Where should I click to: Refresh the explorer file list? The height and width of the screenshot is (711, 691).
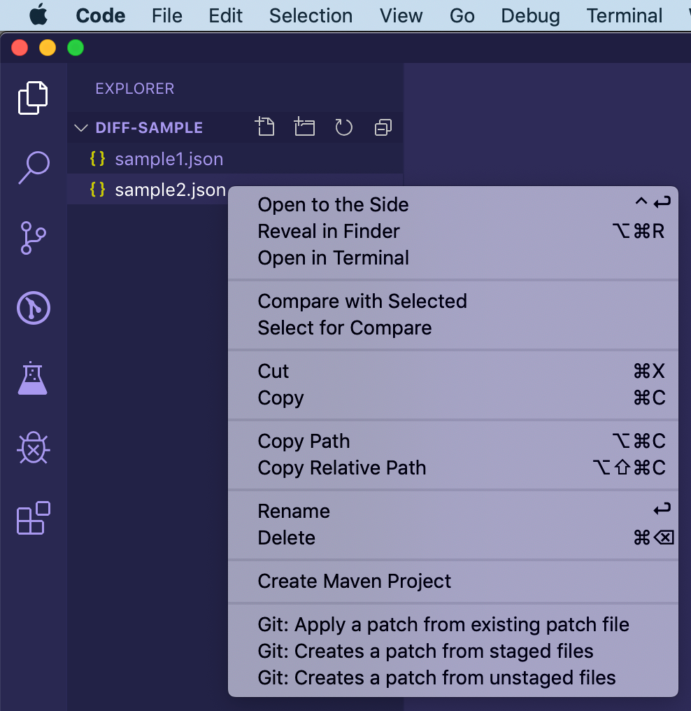pyautogui.click(x=343, y=127)
